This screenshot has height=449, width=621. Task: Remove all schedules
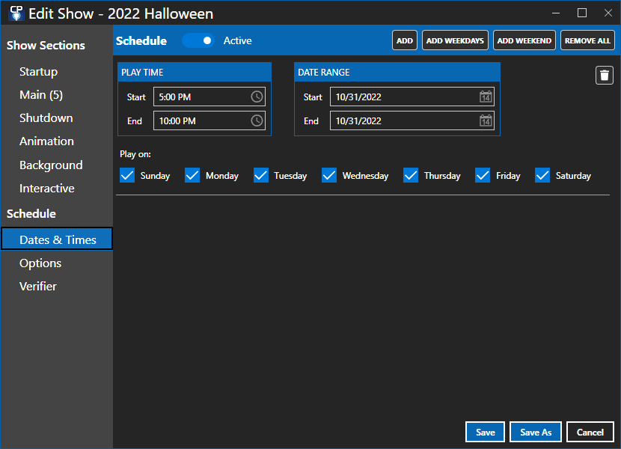click(587, 40)
